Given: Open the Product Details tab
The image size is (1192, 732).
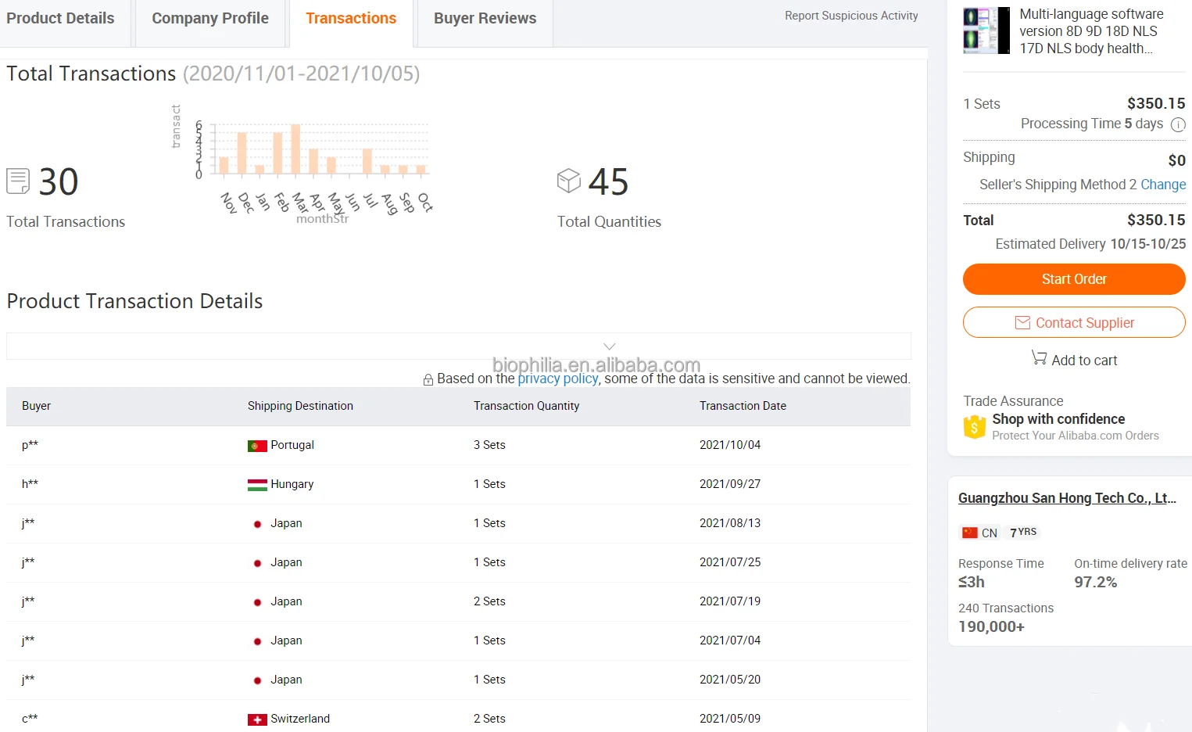Looking at the screenshot, I should 60,19.
